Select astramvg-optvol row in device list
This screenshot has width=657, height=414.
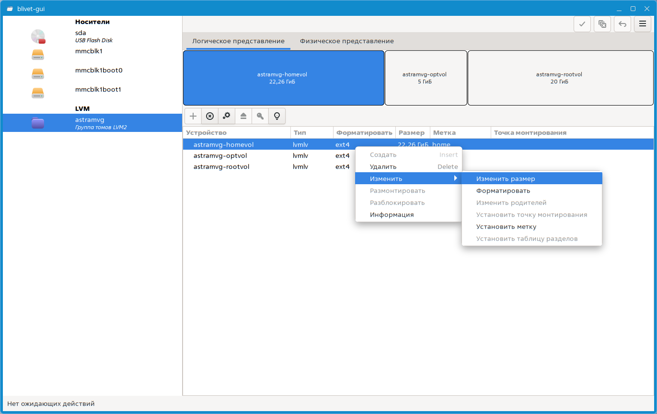(220, 155)
